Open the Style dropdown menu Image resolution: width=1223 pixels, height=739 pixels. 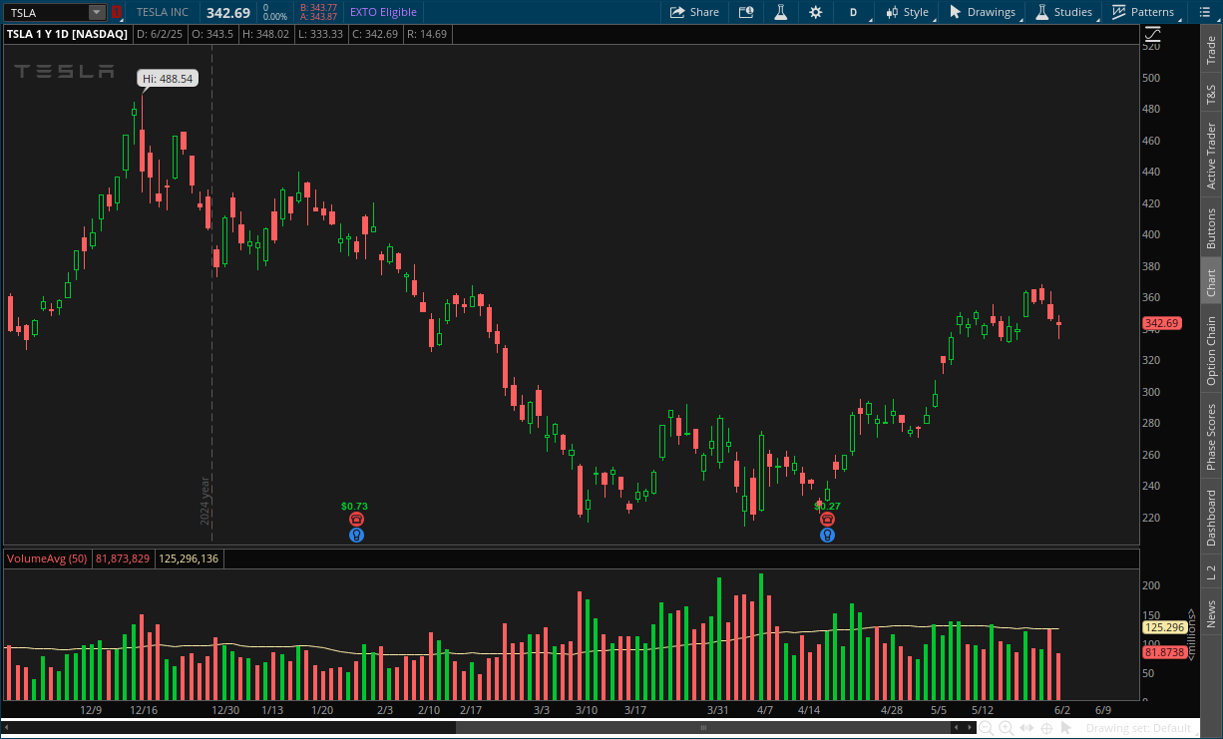coord(908,12)
